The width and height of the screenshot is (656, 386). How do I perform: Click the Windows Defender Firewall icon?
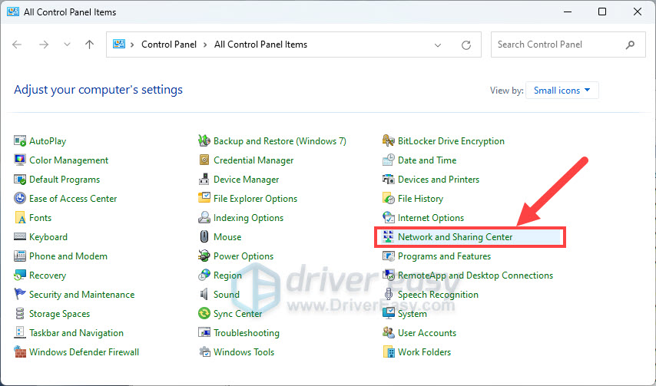tap(20, 352)
